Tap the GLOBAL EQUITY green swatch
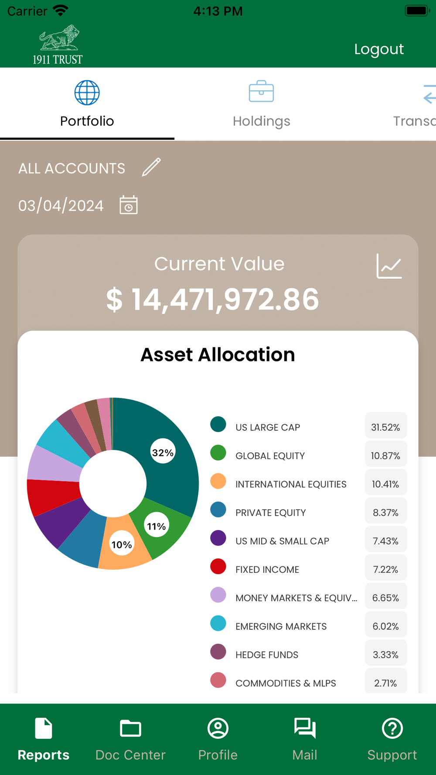This screenshot has height=775, width=436. (218, 452)
